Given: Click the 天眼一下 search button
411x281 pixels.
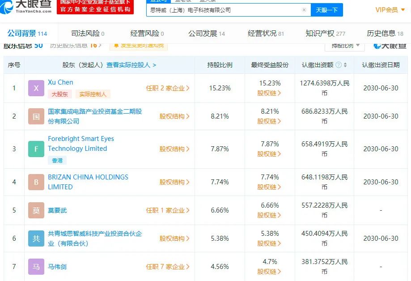Looking at the screenshot, I should [x=327, y=10].
